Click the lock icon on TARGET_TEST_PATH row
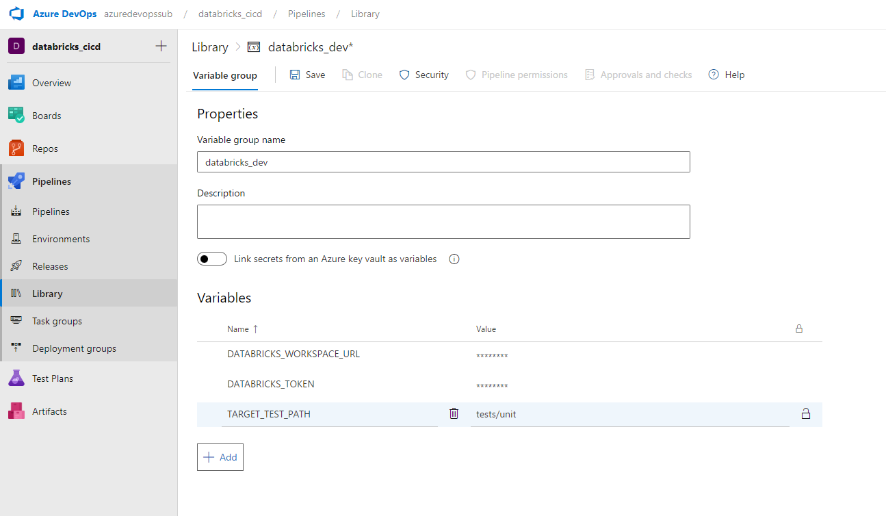886x516 pixels. (806, 413)
